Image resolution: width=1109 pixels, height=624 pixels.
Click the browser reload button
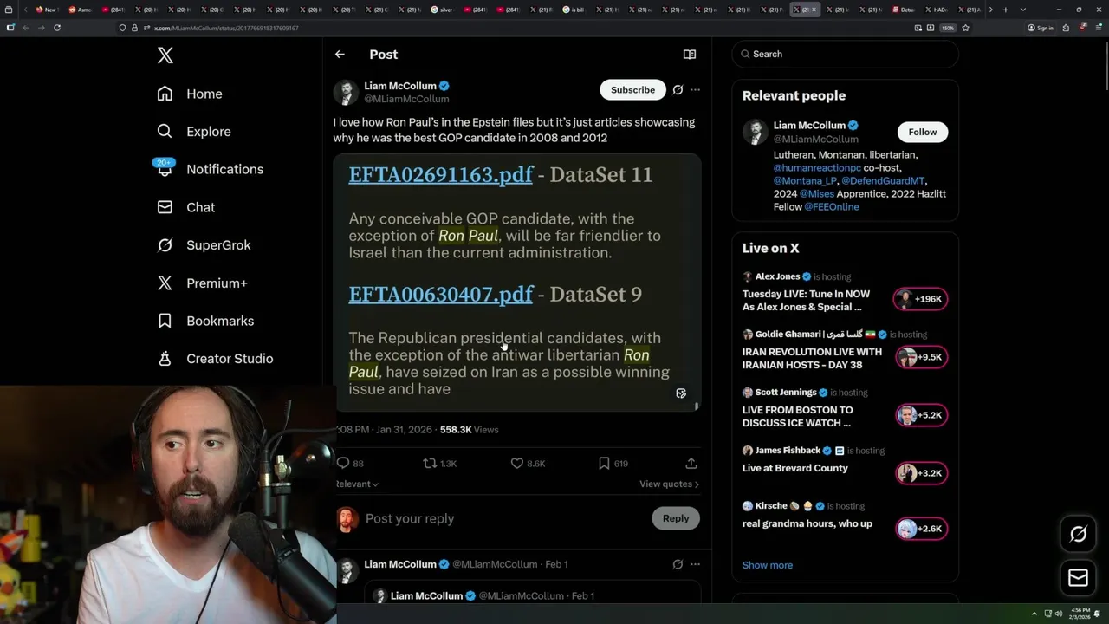point(57,28)
